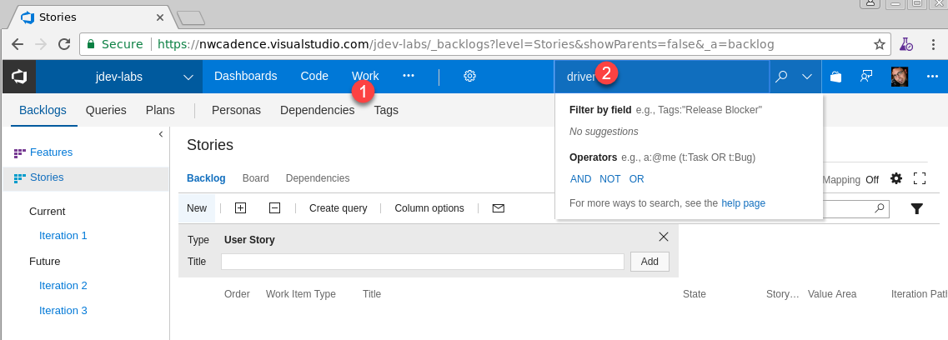Enter full screen mode
Screen dimensions: 948x340
tap(920, 178)
